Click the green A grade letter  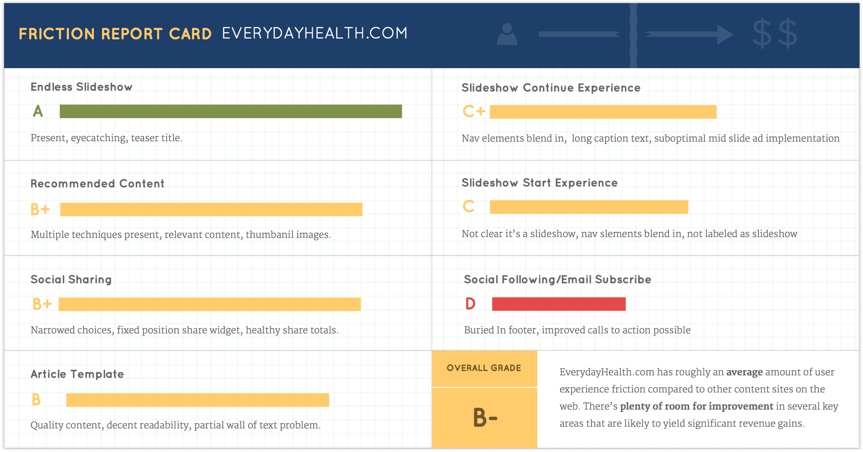[x=38, y=111]
